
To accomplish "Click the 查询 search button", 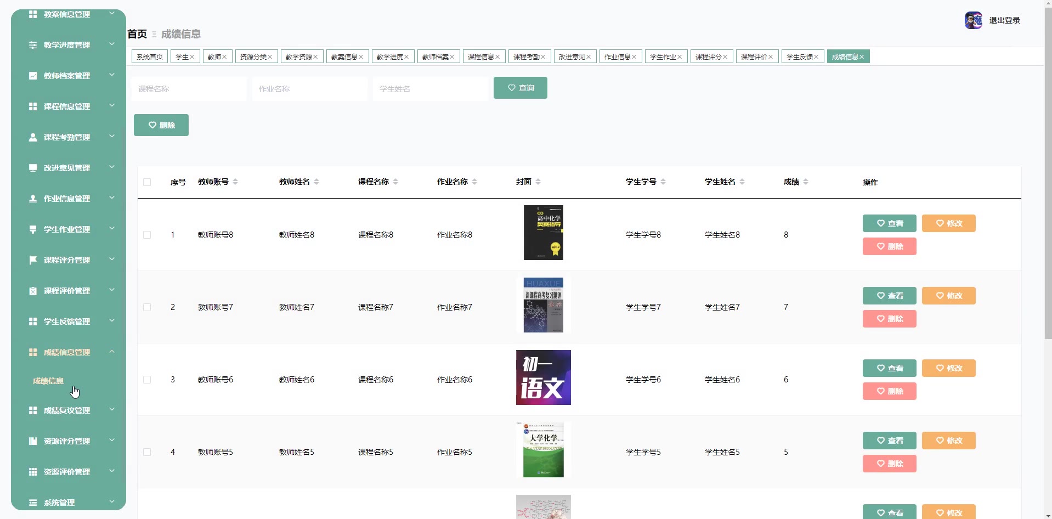I will coord(521,88).
